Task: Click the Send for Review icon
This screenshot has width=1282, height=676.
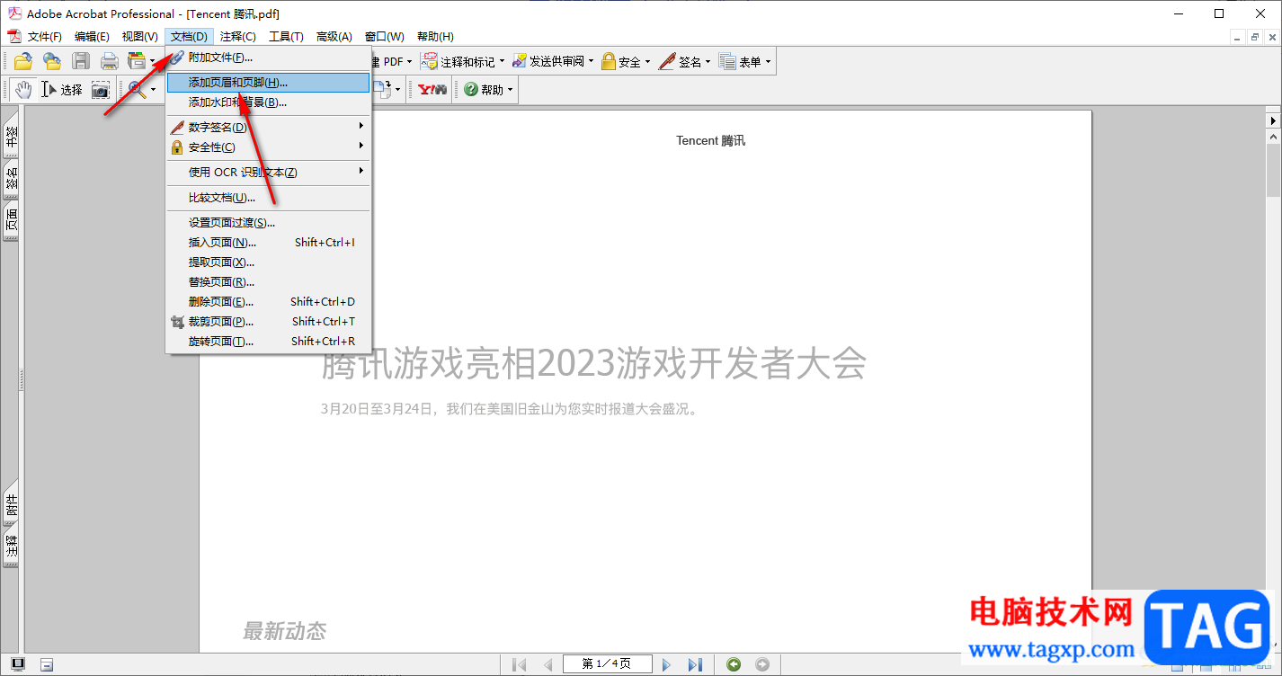Action: (520, 61)
